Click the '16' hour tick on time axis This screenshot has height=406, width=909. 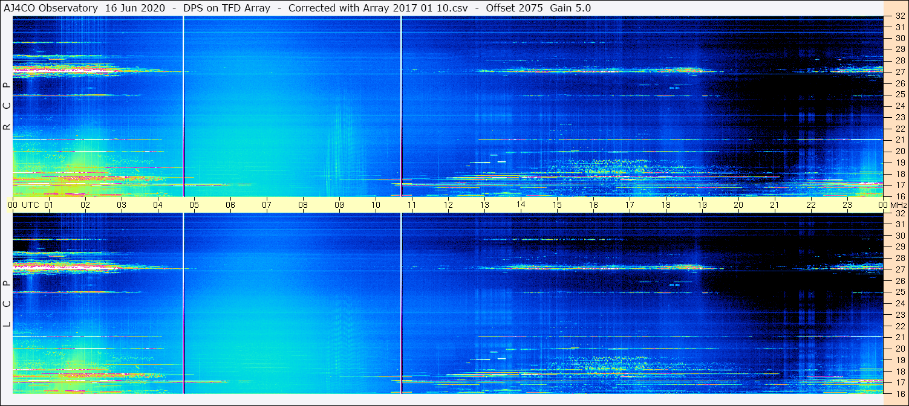[x=593, y=205]
